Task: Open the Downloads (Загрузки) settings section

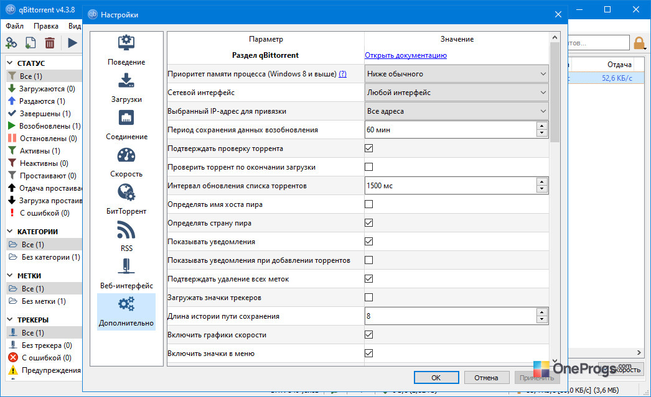Action: coord(126,88)
